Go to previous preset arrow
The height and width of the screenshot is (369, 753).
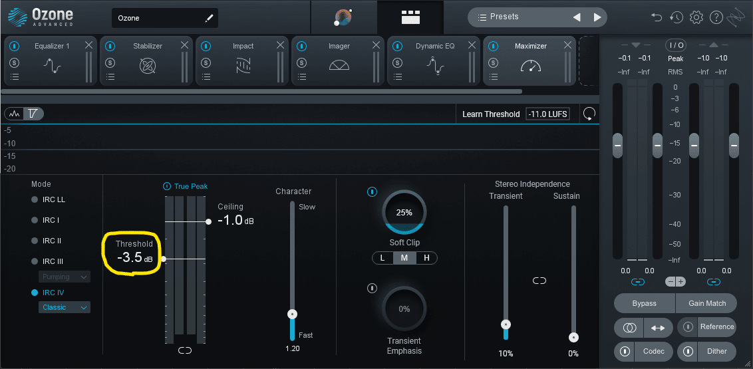(577, 17)
